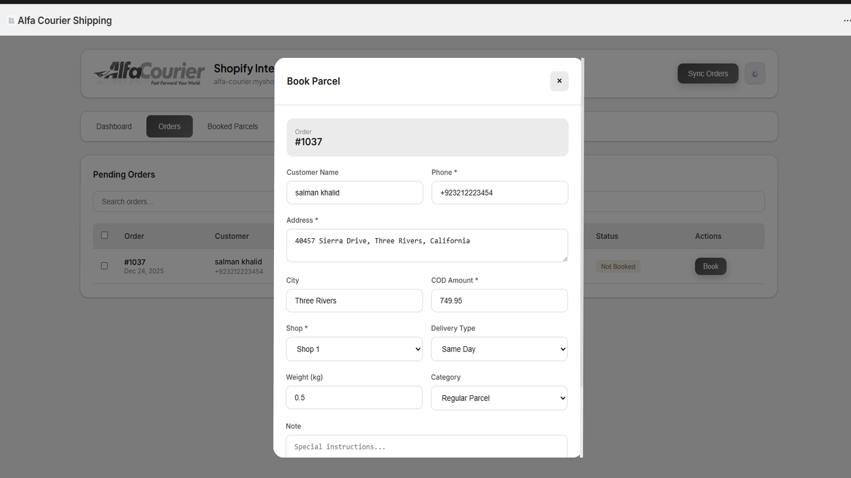Switch to the Dashboard tab
This screenshot has width=851, height=478.
[x=114, y=126]
